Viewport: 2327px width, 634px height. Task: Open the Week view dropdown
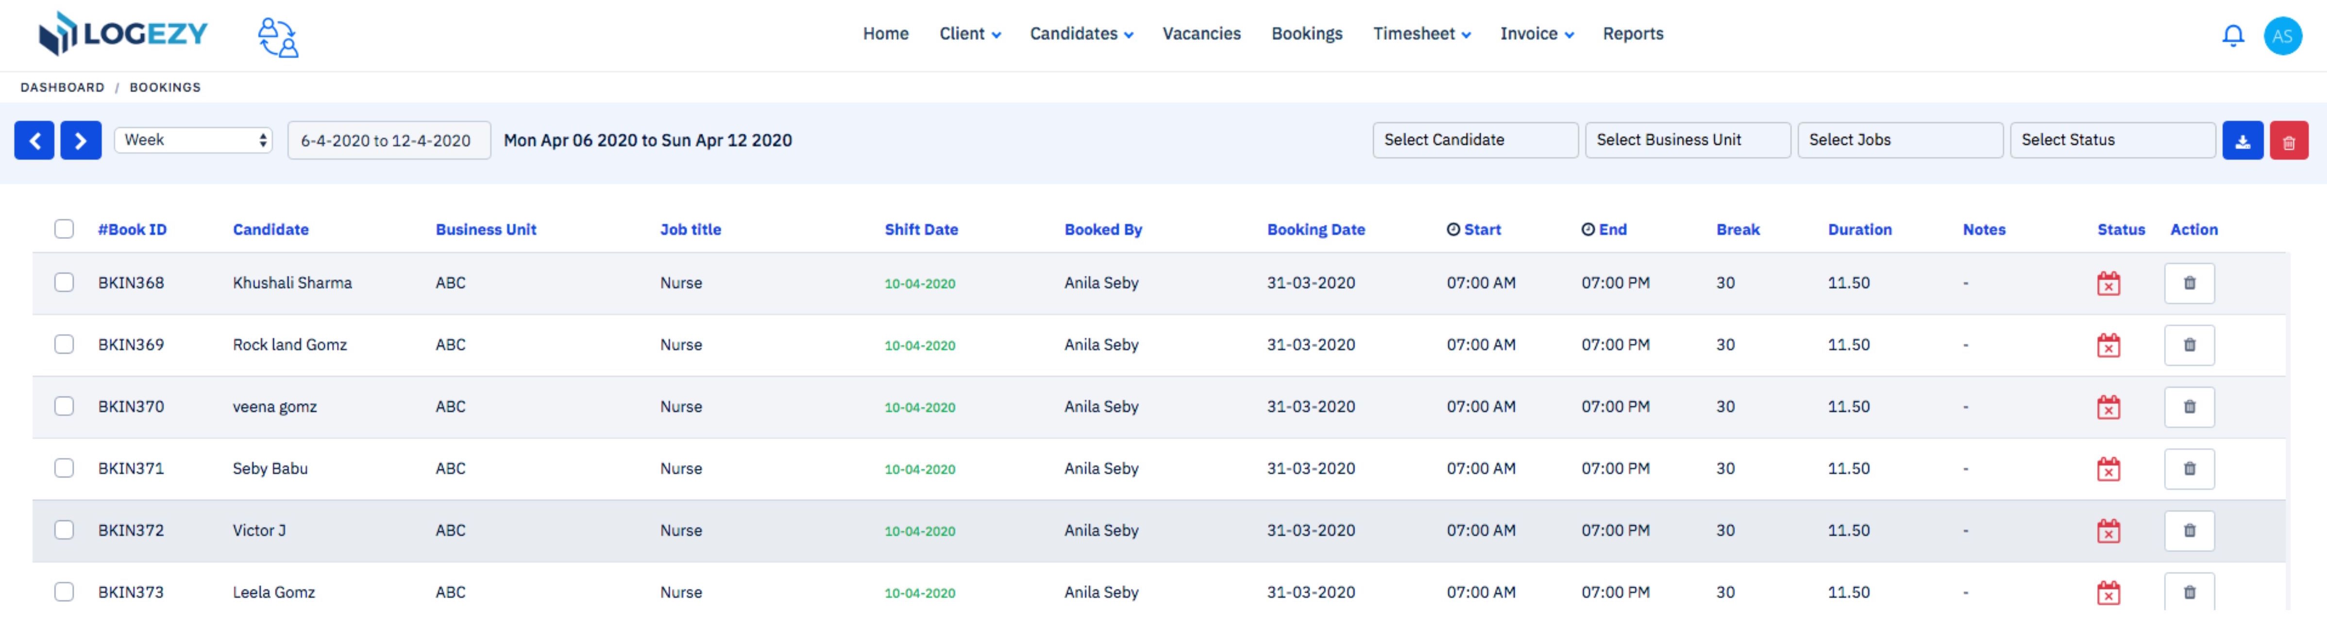tap(193, 140)
